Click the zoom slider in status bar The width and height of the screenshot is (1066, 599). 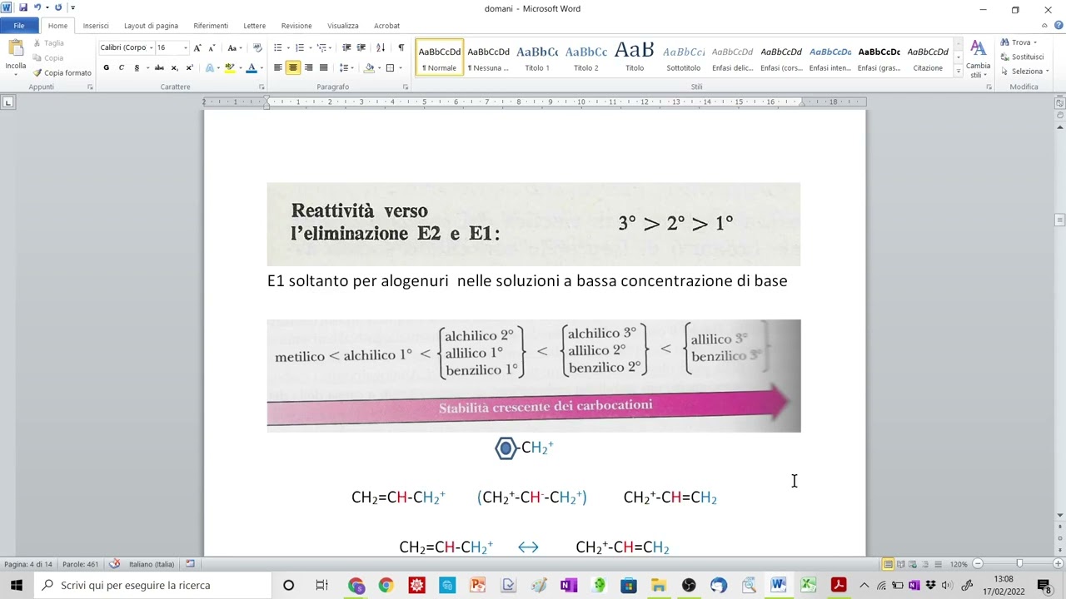point(1019,564)
